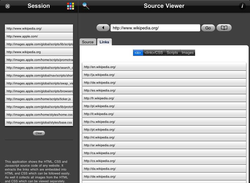
Task: Open session entry global/scripts/search_
Action: (39, 68)
